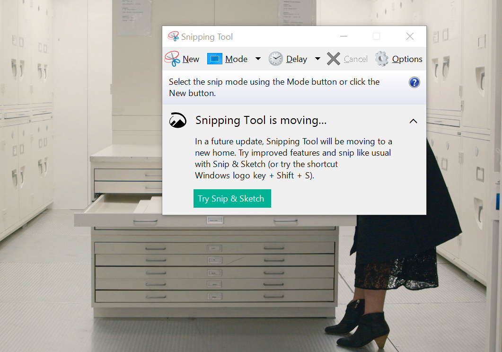Click the Delay clock icon
The height and width of the screenshot is (352, 502).
(x=276, y=59)
